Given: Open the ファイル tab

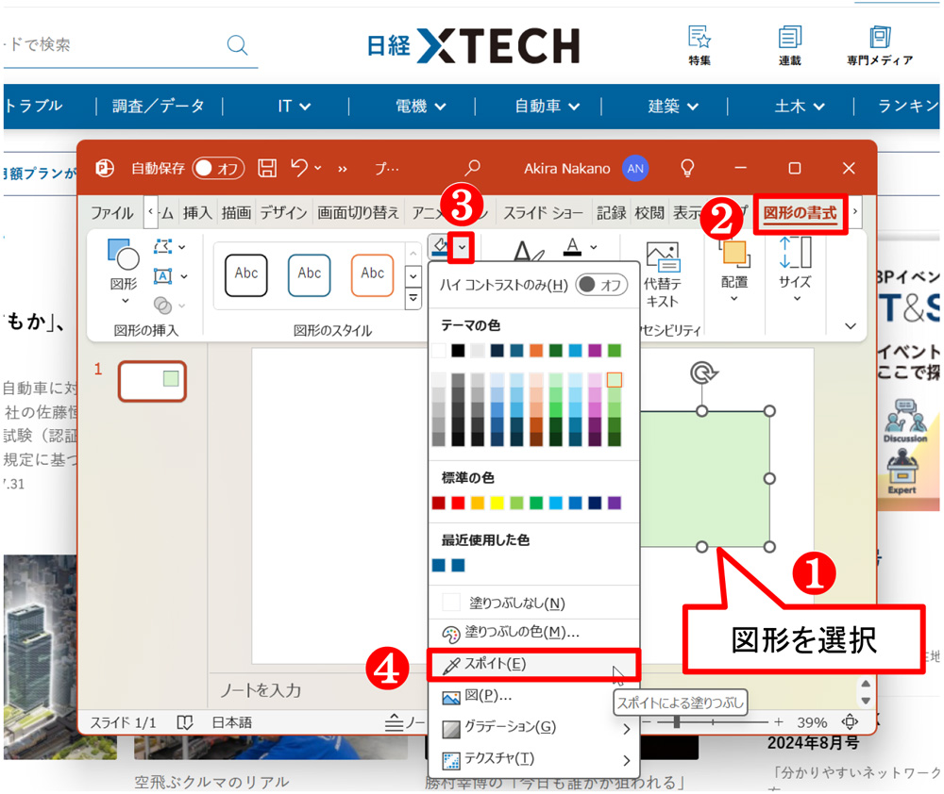Looking at the screenshot, I should pyautogui.click(x=112, y=213).
